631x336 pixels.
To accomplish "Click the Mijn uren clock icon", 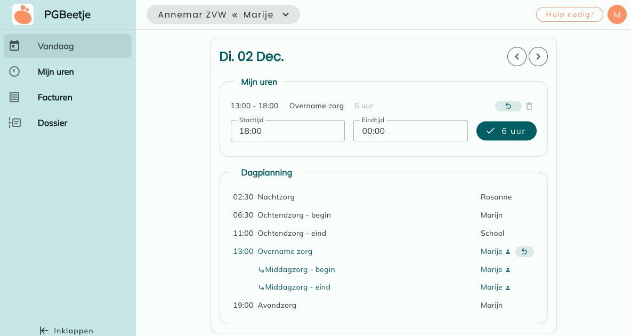I will click(14, 71).
